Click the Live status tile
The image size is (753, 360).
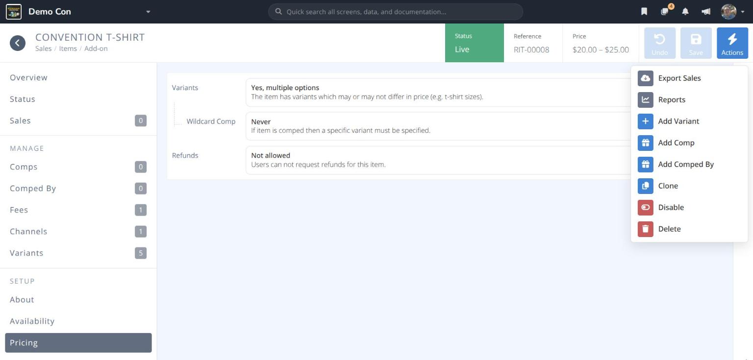(x=474, y=43)
